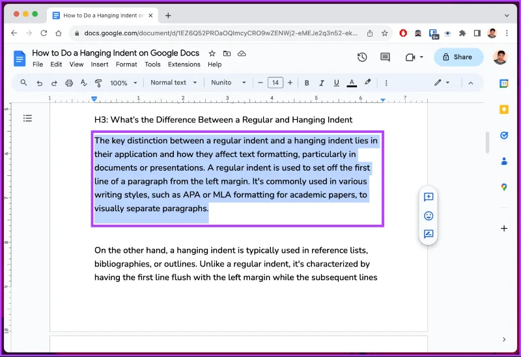Image resolution: width=521 pixels, height=357 pixels.
Task: Expand the Chrome tab search chevron
Action: coord(507,15)
